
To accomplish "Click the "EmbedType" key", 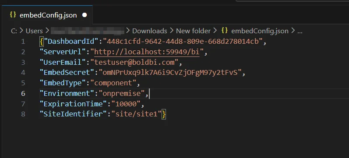I will [63, 83].
